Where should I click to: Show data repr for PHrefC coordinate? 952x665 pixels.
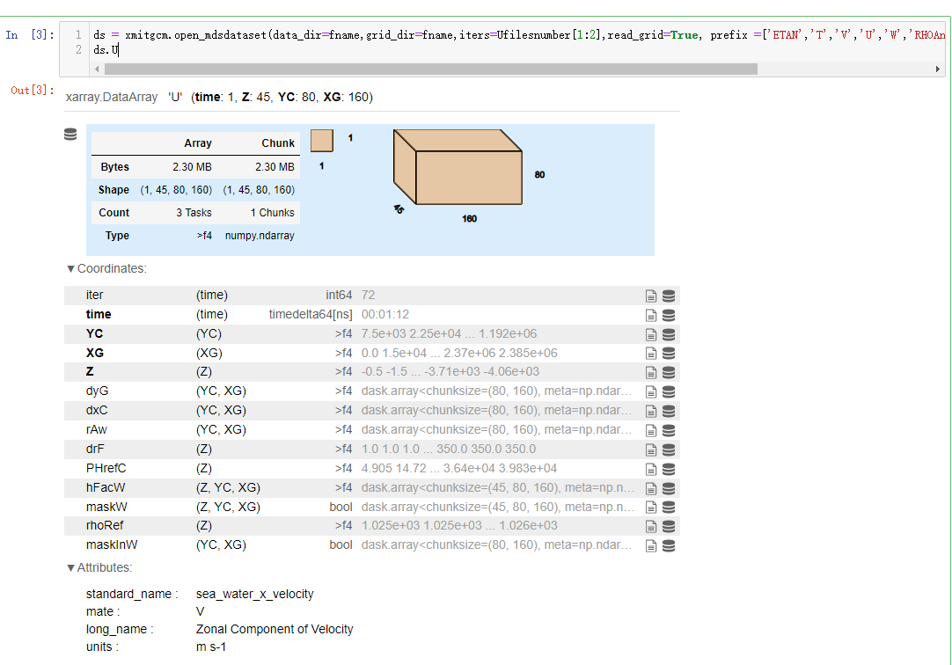click(x=669, y=469)
